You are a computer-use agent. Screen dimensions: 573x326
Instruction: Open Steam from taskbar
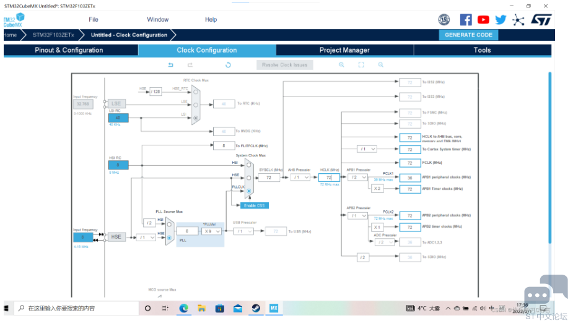[x=256, y=309]
